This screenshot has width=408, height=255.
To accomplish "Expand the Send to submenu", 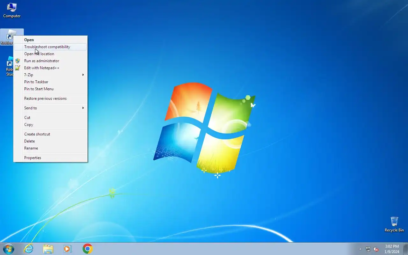I will coord(50,108).
